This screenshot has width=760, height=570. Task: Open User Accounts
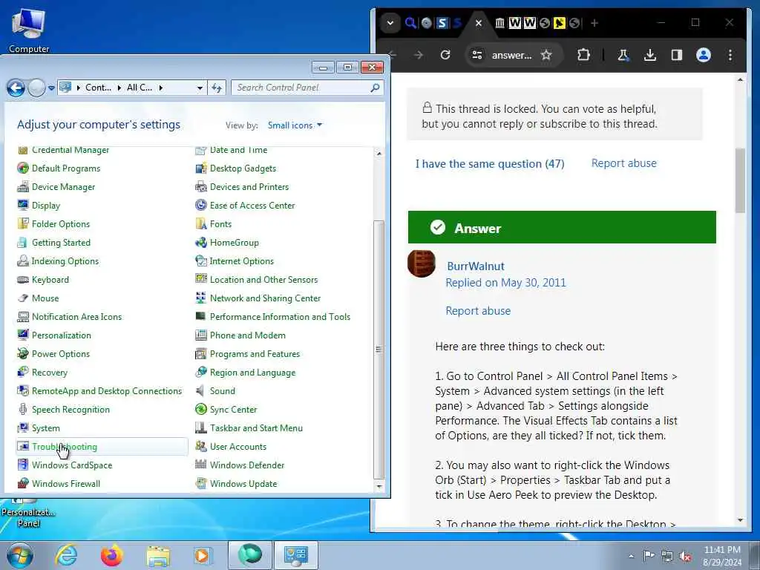[238, 446]
